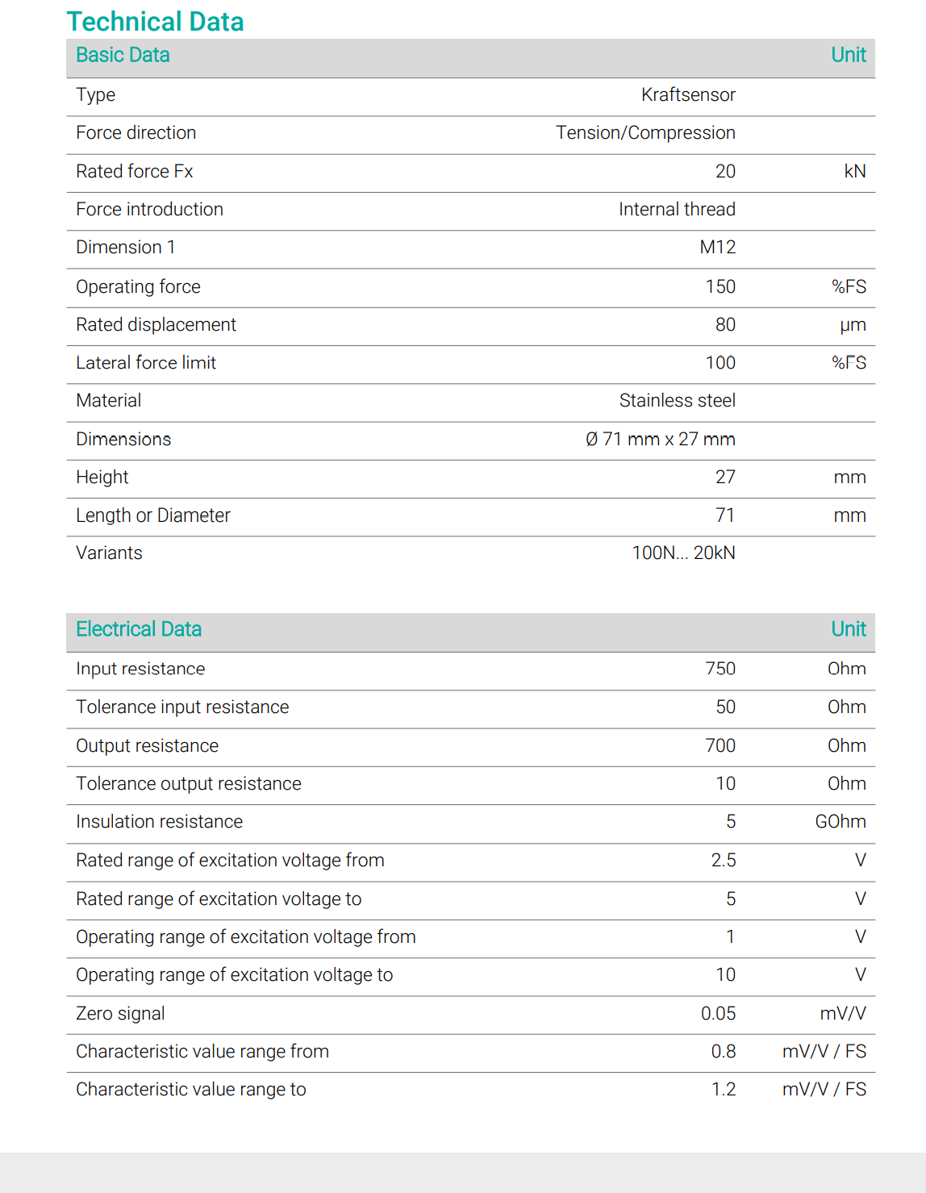The width and height of the screenshot is (926, 1193).
Task: Click the Kraftsensor type value
Action: 688,95
